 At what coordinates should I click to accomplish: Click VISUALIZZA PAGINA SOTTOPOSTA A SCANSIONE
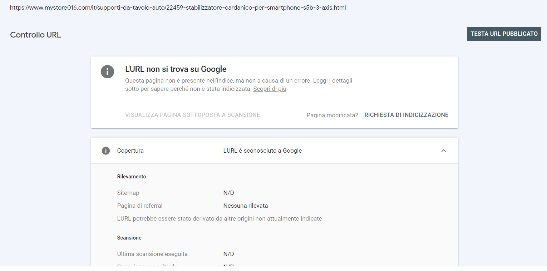coord(192,115)
